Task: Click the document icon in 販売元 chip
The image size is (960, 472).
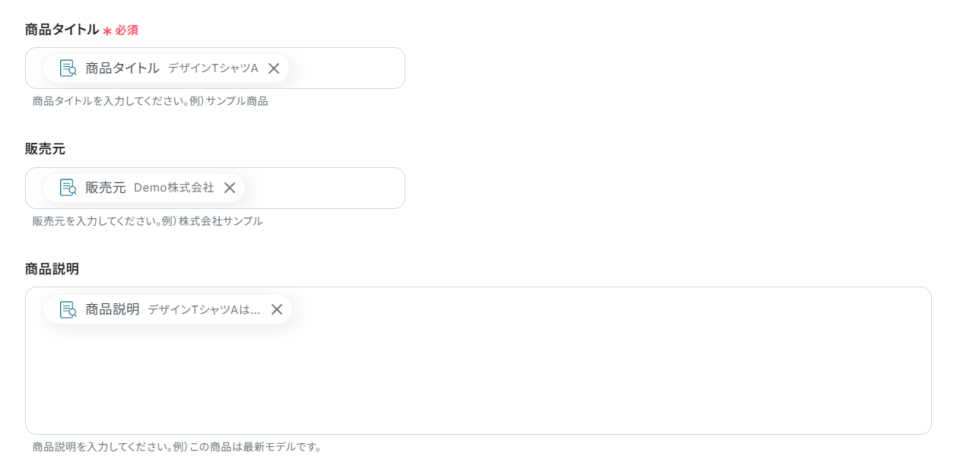Action: [x=68, y=188]
